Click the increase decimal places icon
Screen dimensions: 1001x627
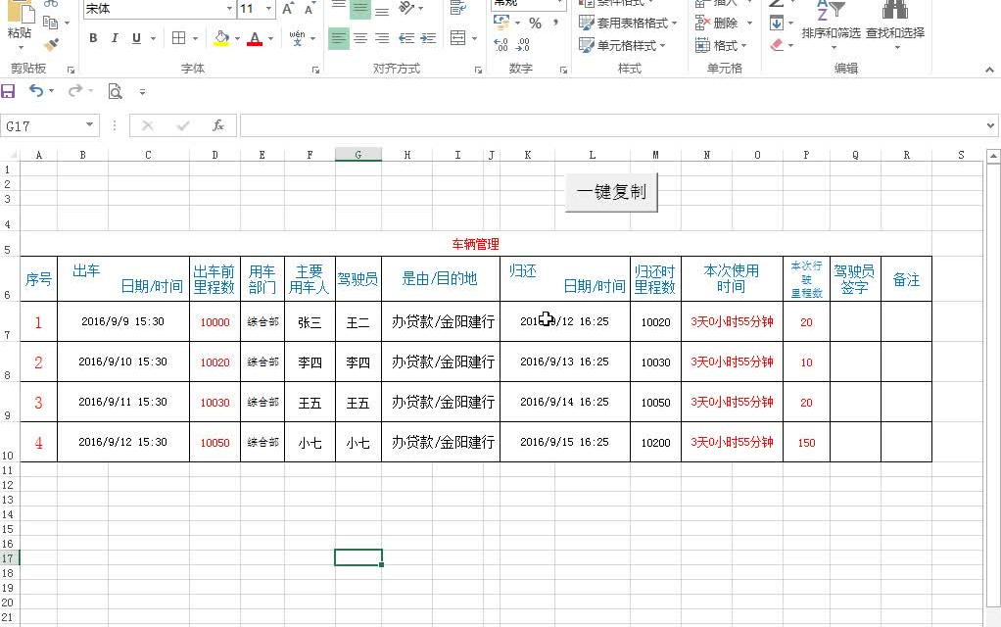tap(501, 45)
